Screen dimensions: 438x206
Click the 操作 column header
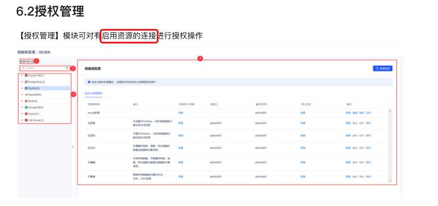tap(349, 104)
